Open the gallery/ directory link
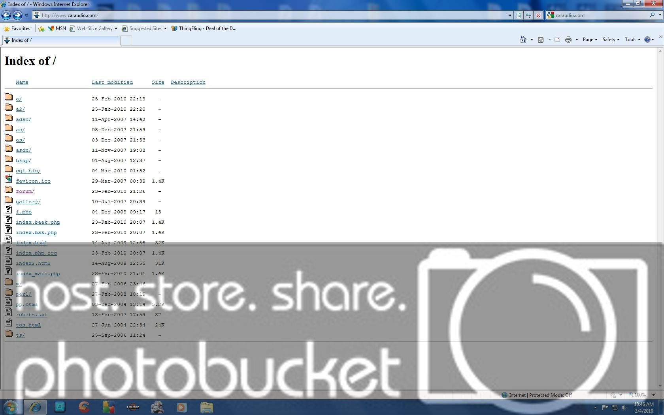This screenshot has width=664, height=415. [x=28, y=202]
